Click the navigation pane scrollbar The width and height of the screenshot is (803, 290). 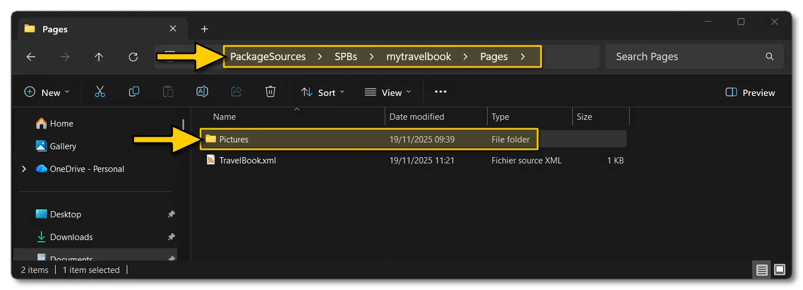pos(183,125)
